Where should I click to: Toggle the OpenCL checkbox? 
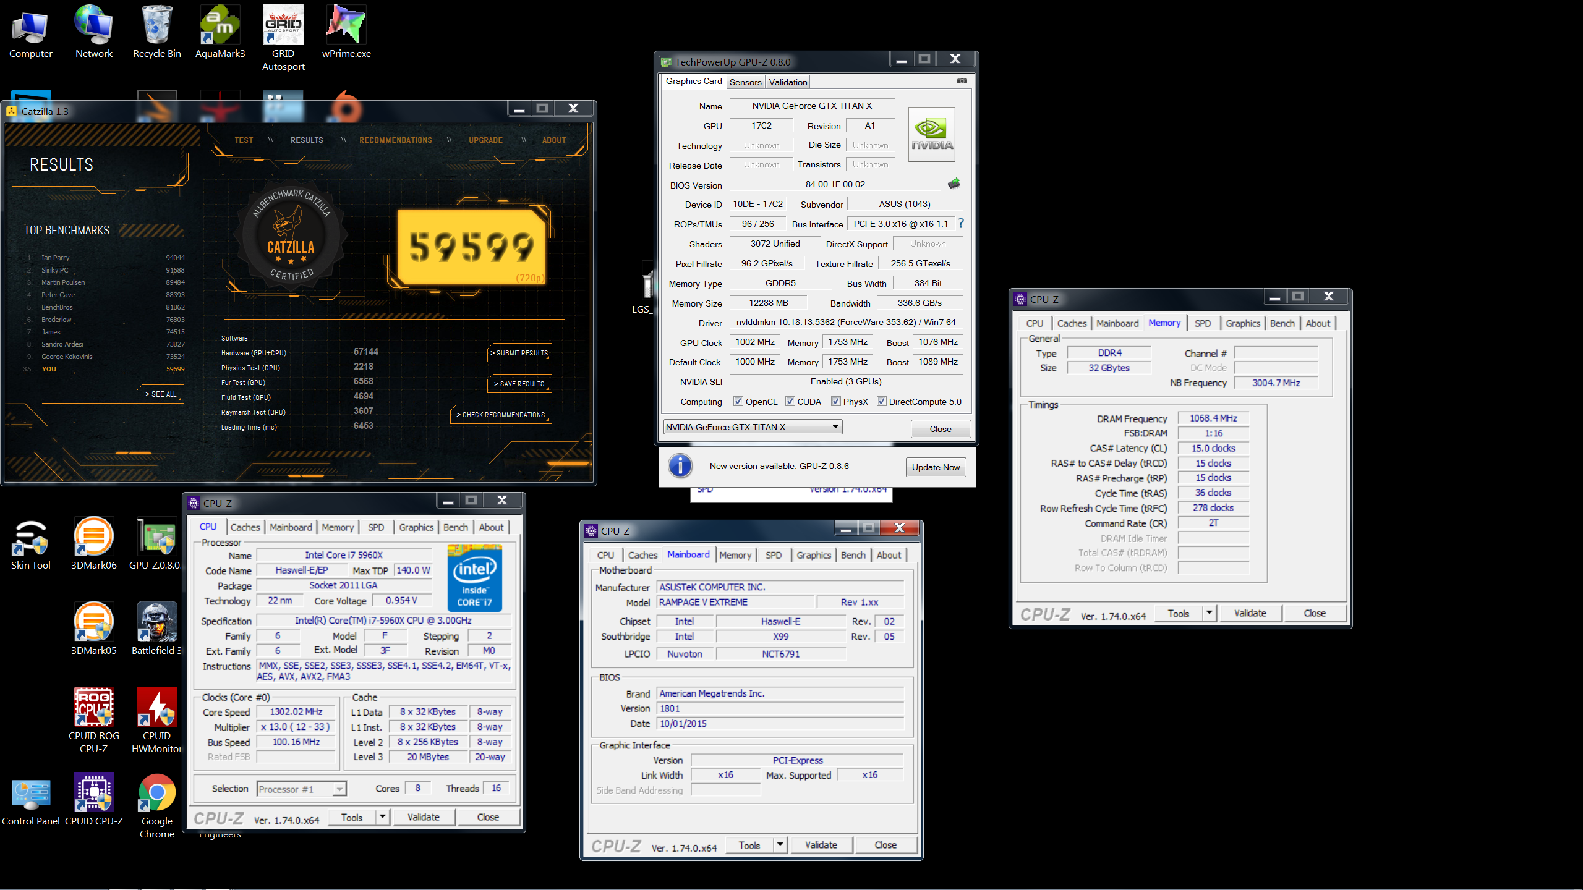click(x=738, y=401)
